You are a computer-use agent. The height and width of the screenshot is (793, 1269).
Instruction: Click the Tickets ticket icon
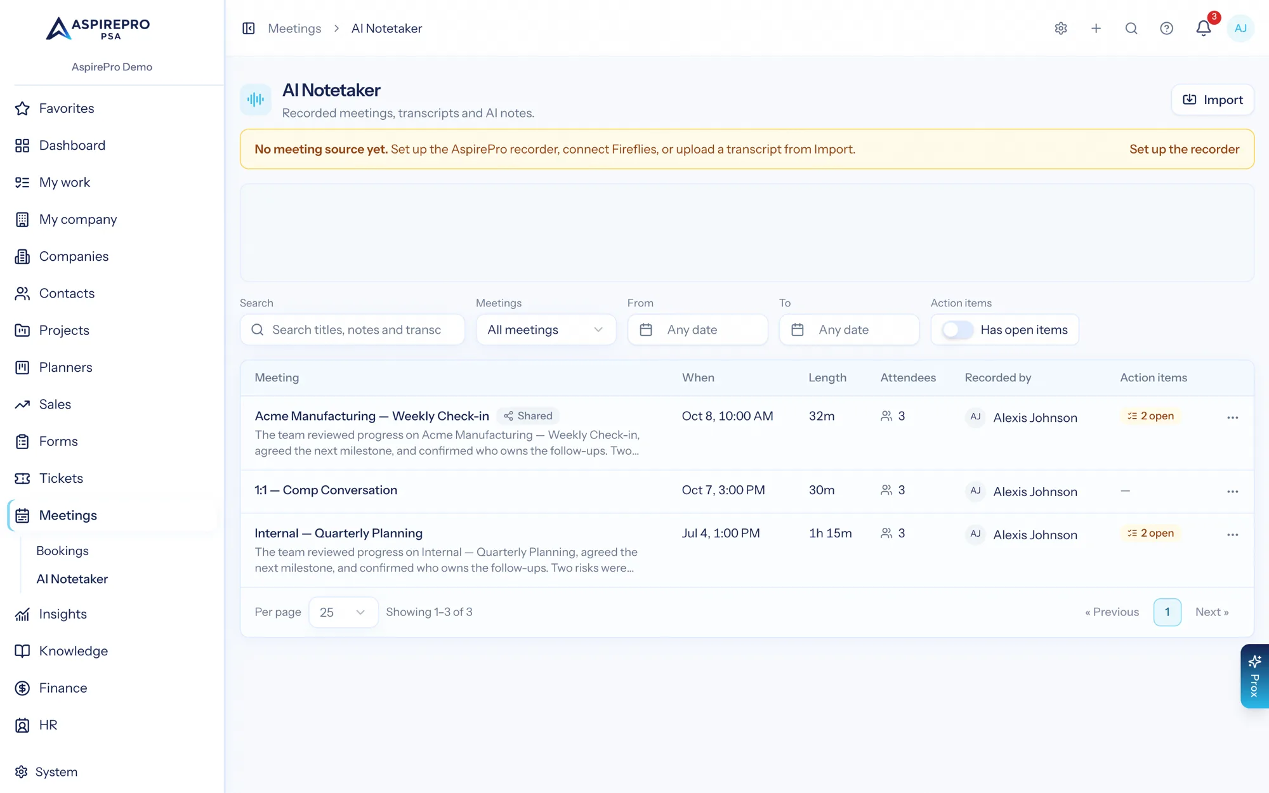[22, 478]
